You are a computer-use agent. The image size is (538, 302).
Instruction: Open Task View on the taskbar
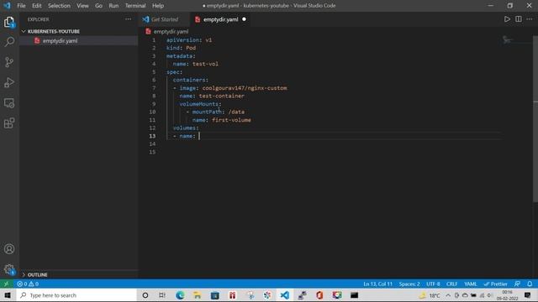[162, 295]
